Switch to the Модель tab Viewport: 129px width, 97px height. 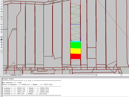pyautogui.click(x=14, y=75)
